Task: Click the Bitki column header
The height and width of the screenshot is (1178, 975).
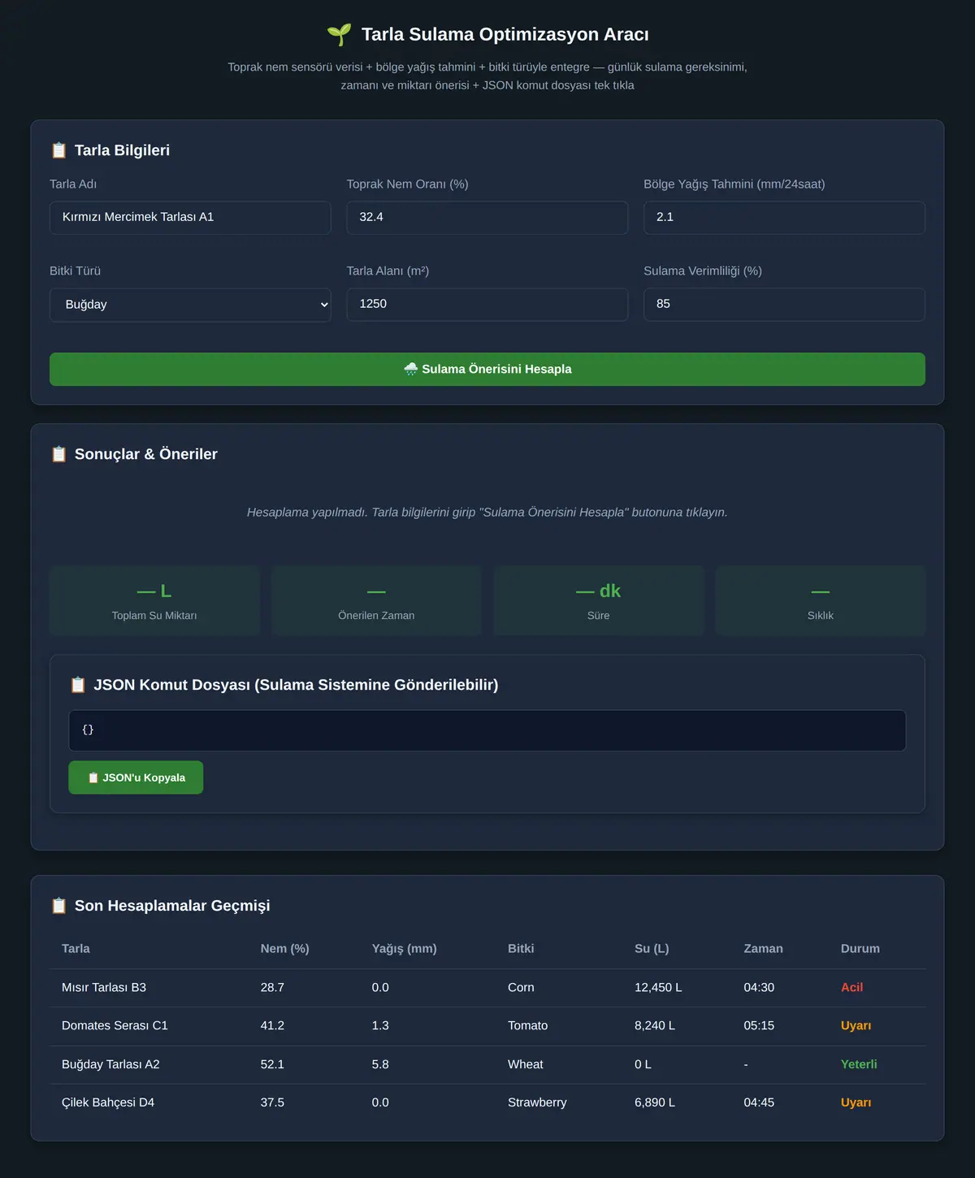Action: tap(521, 949)
